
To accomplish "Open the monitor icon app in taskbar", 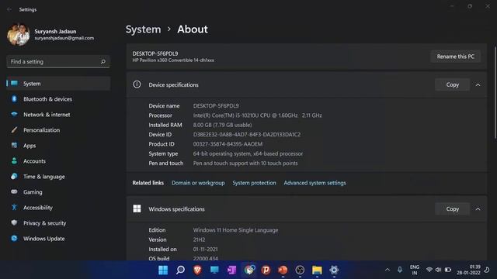I will [214, 270].
